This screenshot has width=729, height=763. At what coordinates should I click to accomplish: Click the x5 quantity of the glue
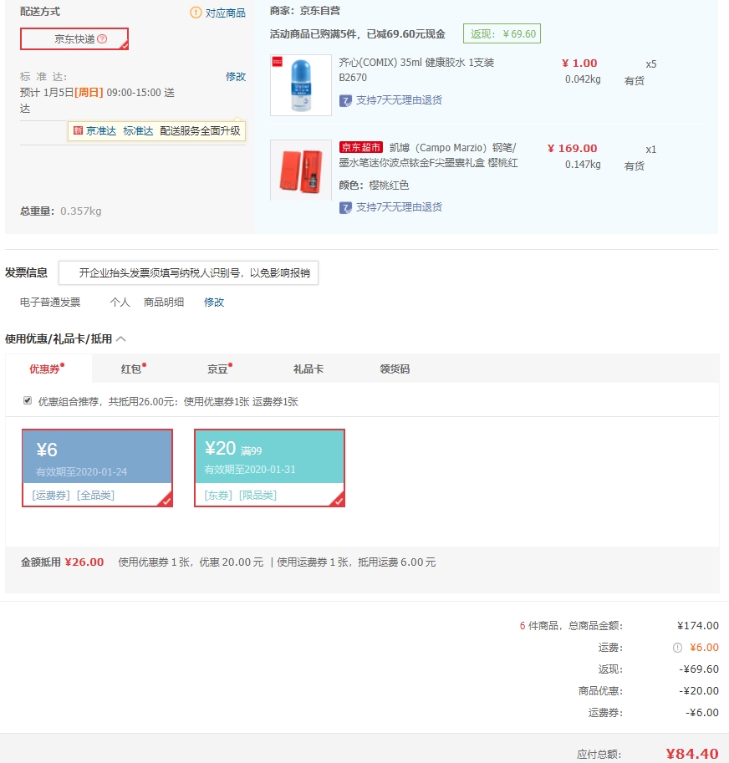pos(651,64)
